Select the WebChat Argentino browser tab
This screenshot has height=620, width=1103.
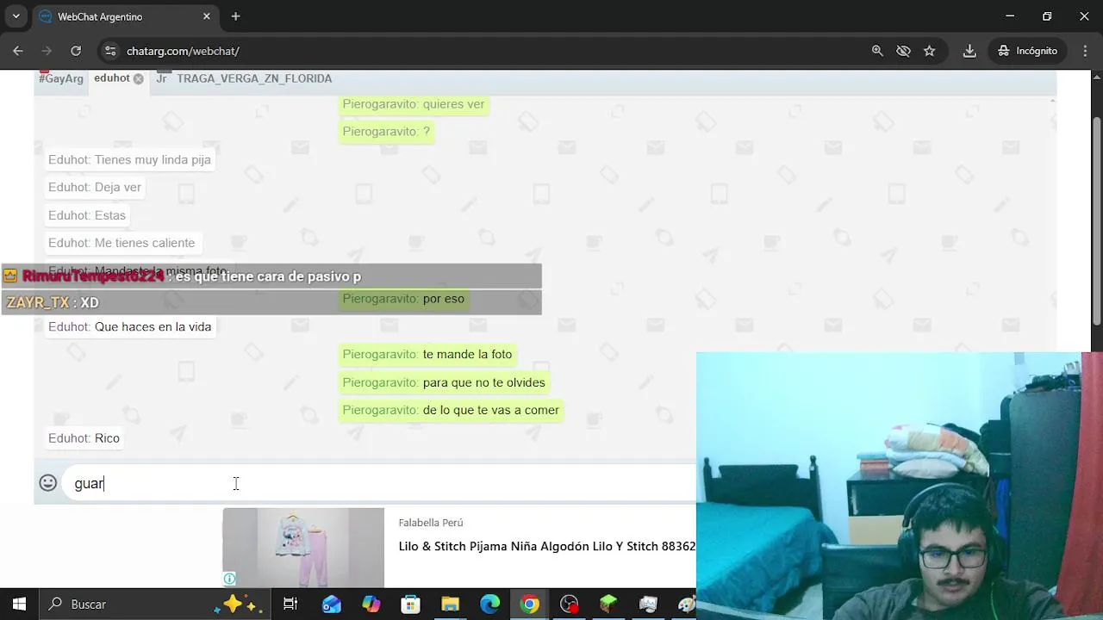coord(125,16)
